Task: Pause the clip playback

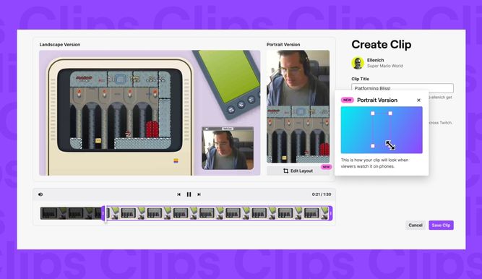Action: [189, 194]
